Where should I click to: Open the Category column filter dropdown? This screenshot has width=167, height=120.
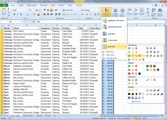pos(50,28)
